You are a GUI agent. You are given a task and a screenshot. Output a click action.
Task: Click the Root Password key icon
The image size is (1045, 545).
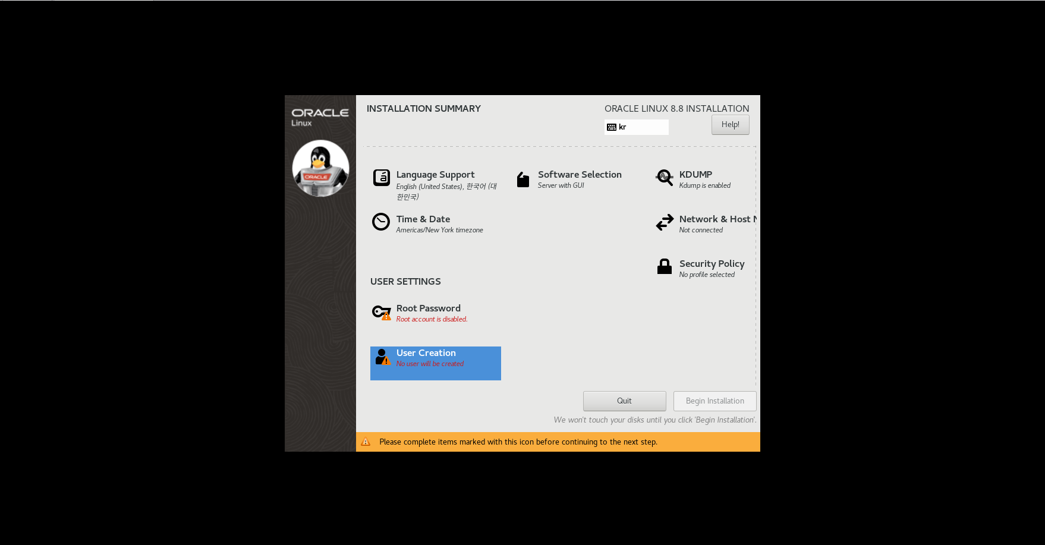click(382, 312)
